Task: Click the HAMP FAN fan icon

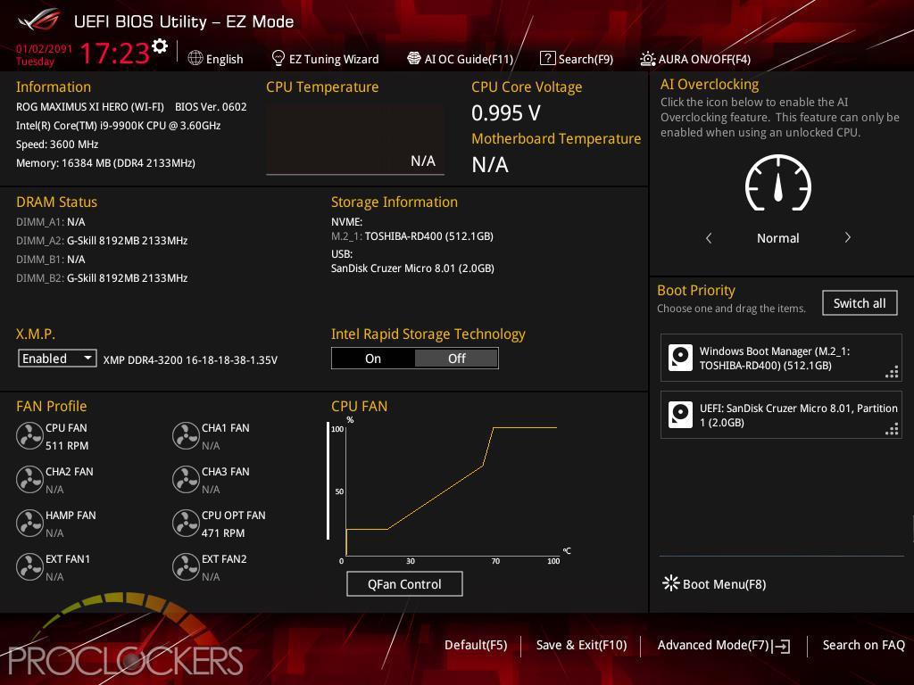Action: pos(29,524)
